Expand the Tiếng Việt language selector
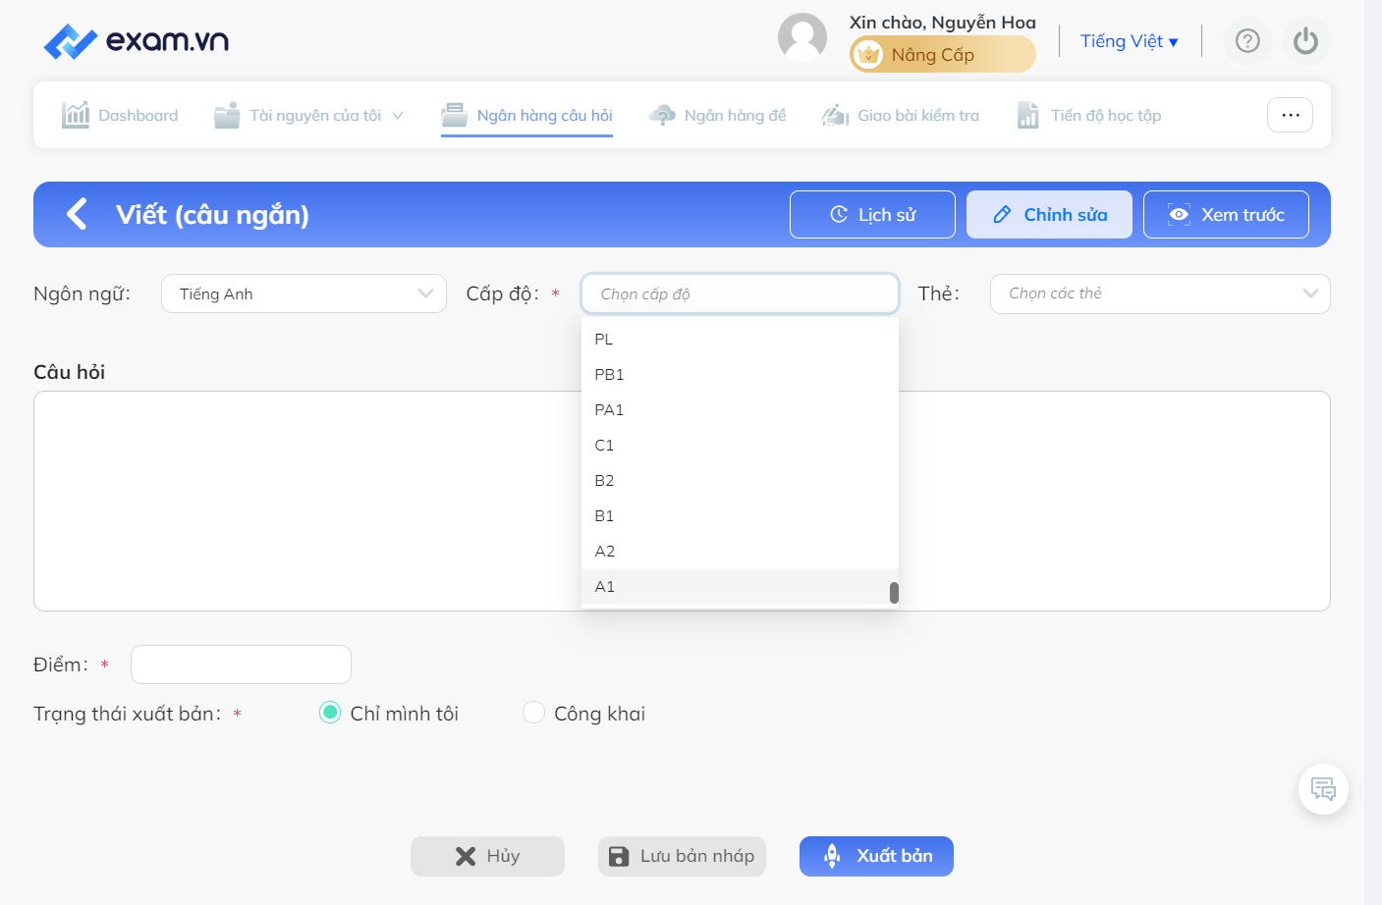Viewport: 1382px width, 905px height. click(x=1129, y=41)
